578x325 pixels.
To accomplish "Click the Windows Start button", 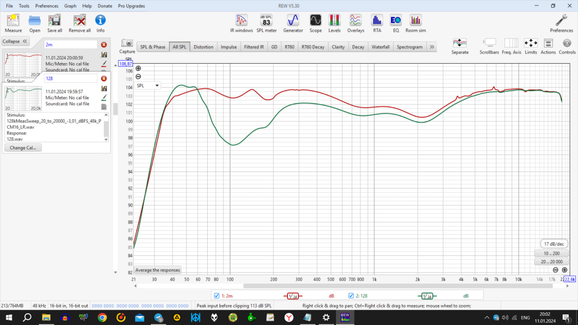I will 9,318.
